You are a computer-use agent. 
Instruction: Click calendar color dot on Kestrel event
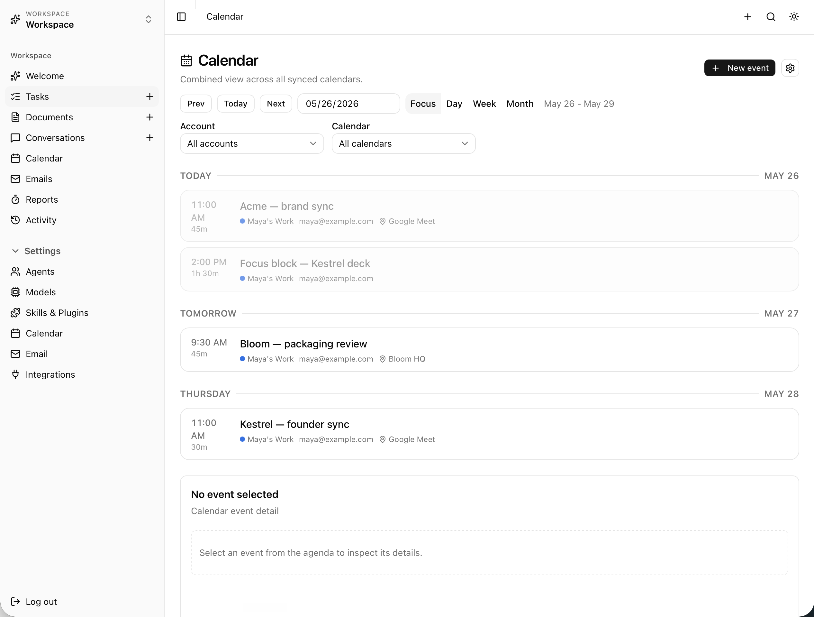pos(242,439)
